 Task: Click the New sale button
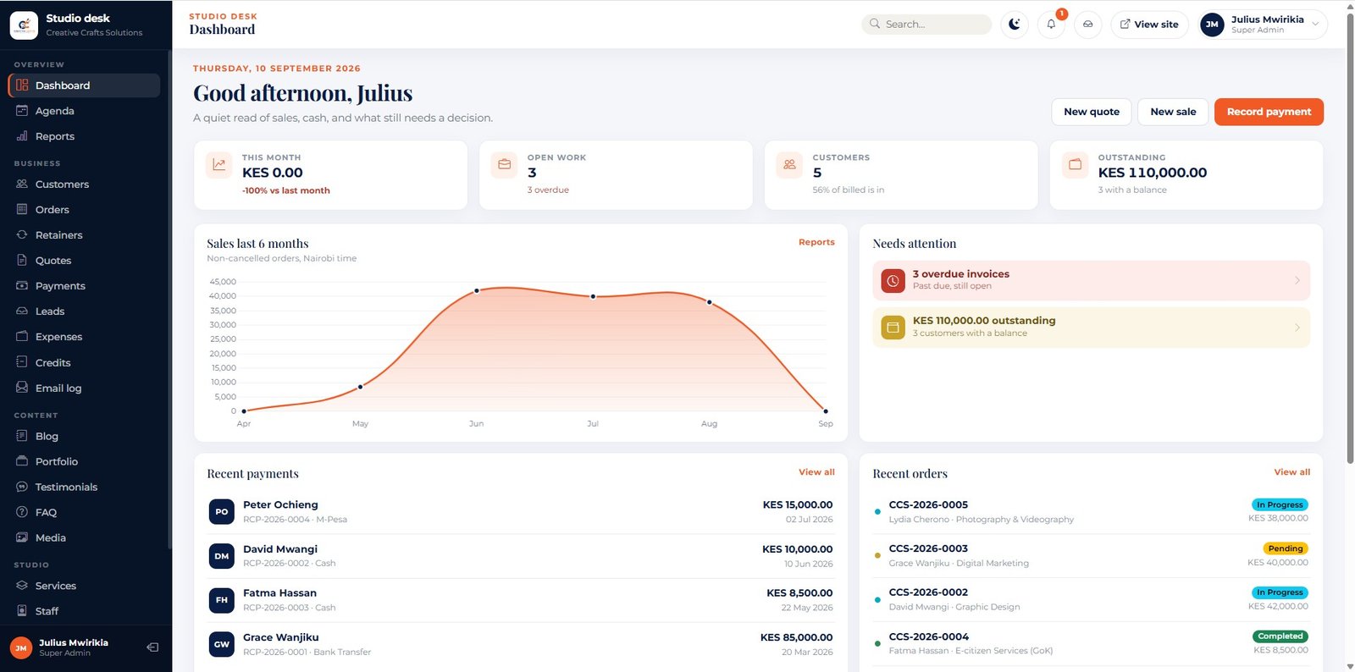tap(1173, 112)
